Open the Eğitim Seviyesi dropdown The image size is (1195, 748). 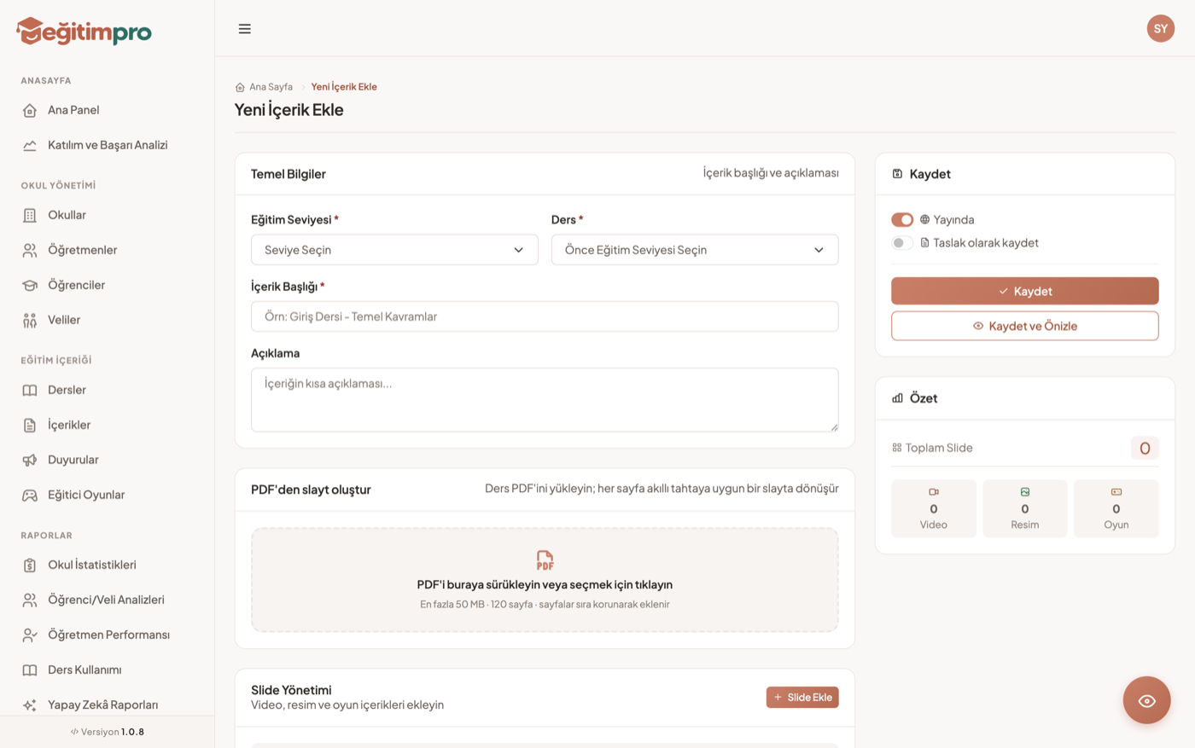(x=394, y=250)
